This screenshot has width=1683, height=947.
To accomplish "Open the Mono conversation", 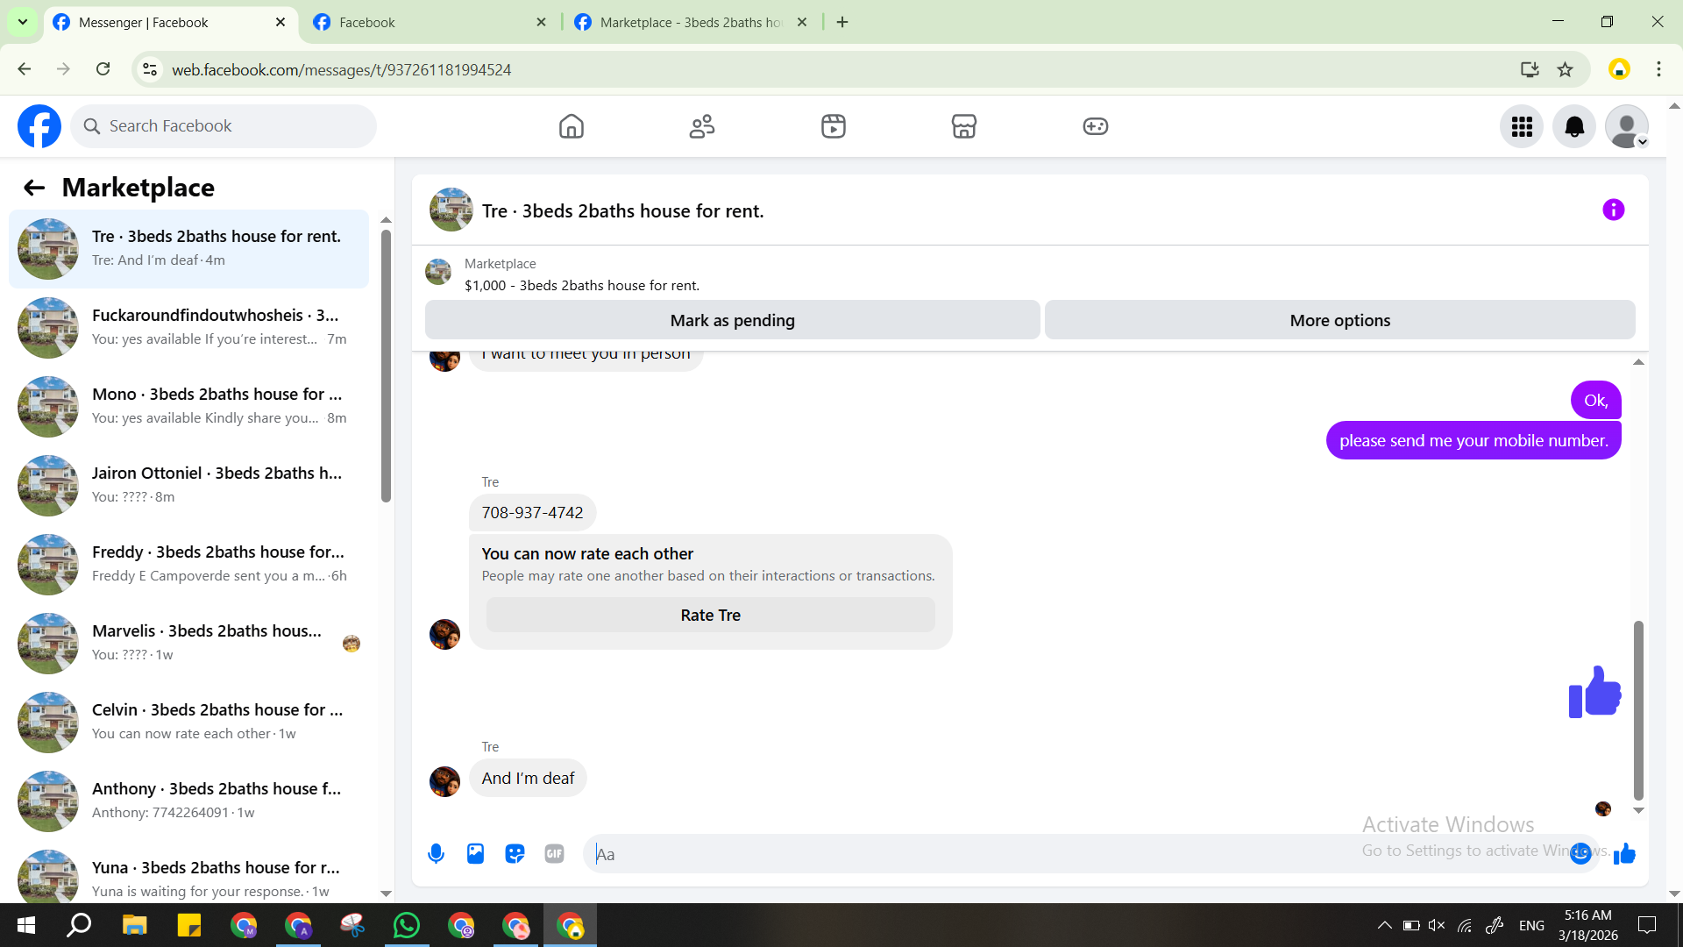I will coord(188,407).
